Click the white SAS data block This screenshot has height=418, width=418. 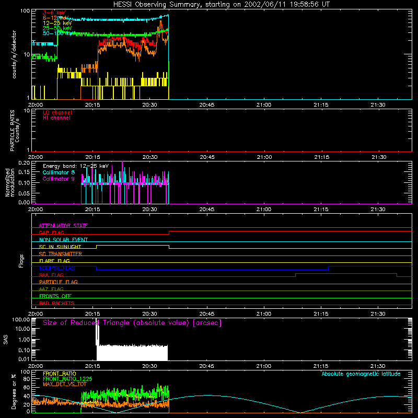(x=132, y=353)
